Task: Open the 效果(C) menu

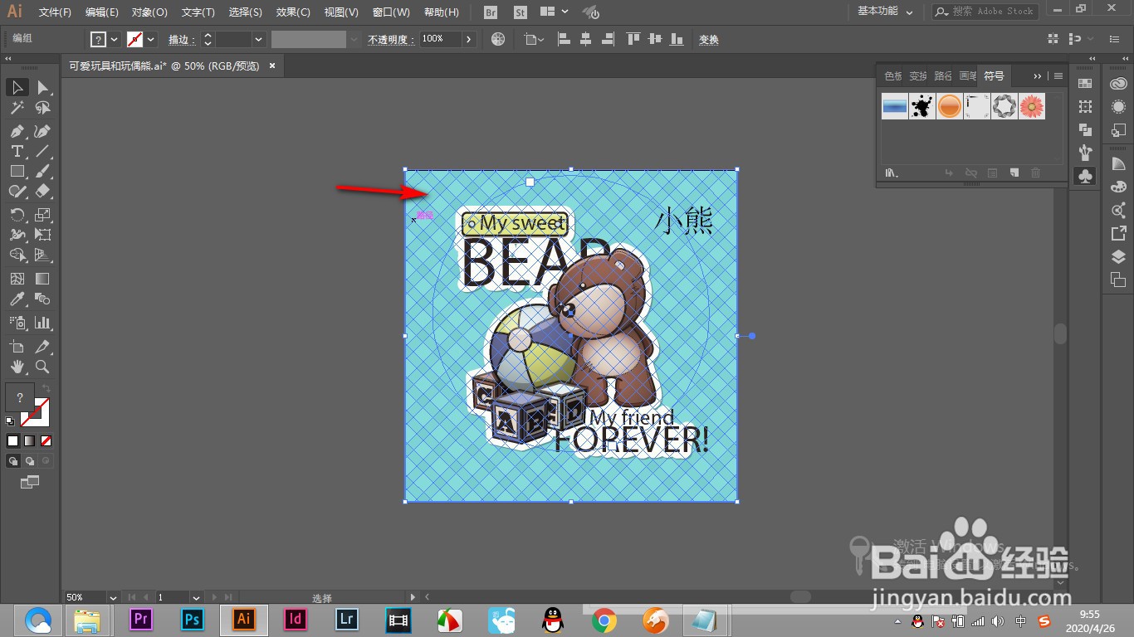Action: point(293,12)
